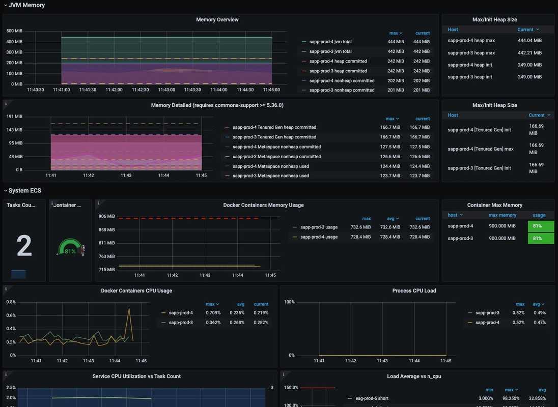
Task: Click info icon on Load Average vs n_cpu
Action: click(284, 374)
